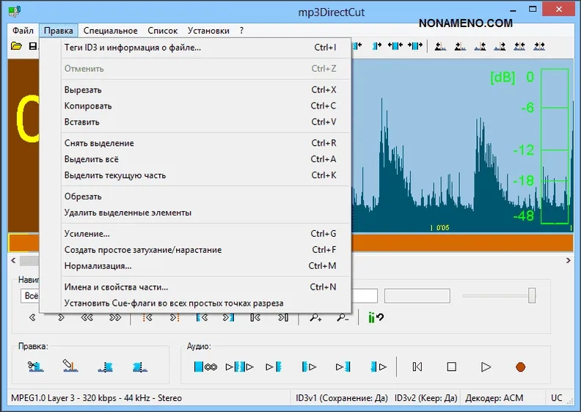The width and height of the screenshot is (581, 412).
Task: Click the green pause-and-return icon
Action: pos(376,317)
